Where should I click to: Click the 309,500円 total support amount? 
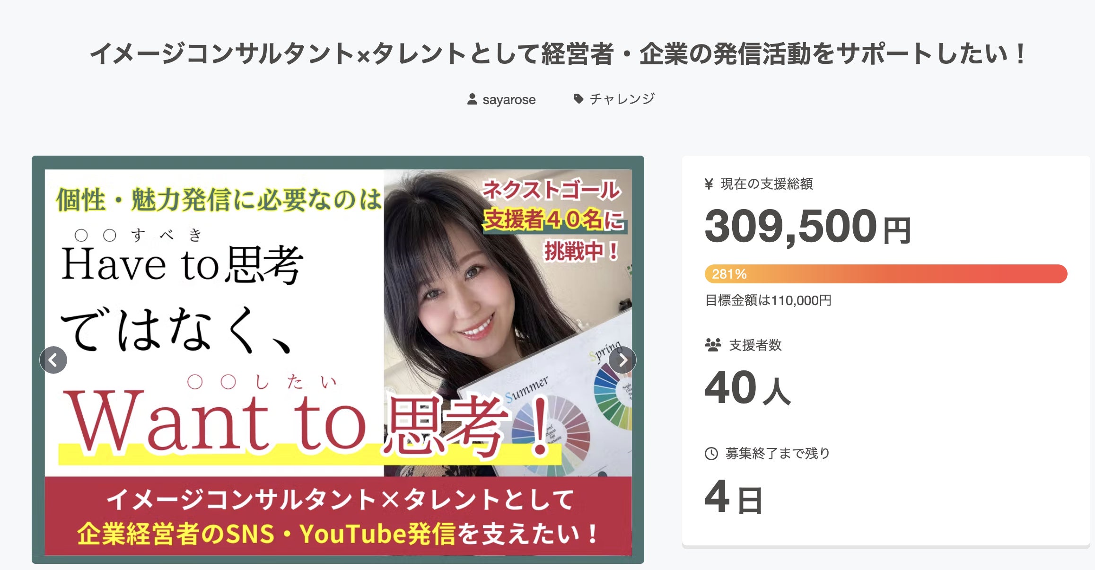[808, 226]
